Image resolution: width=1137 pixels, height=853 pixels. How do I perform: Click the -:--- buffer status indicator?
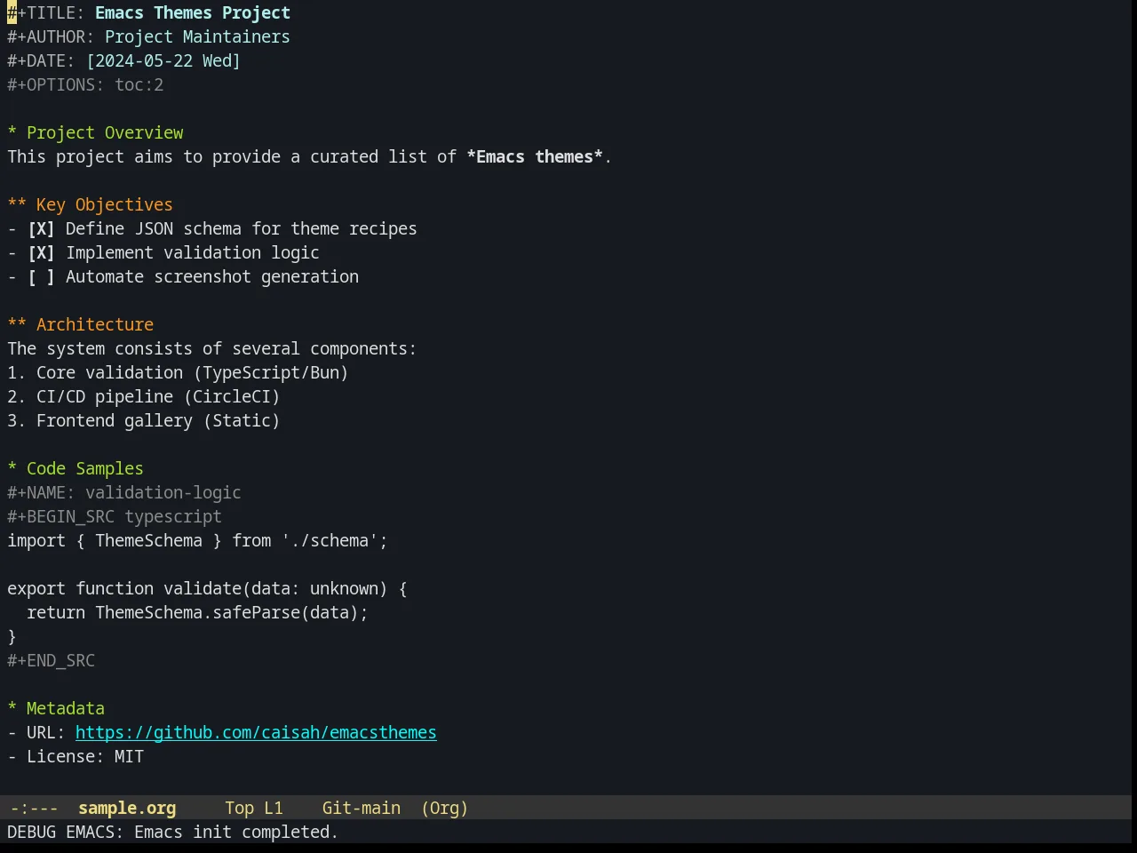tap(34, 809)
